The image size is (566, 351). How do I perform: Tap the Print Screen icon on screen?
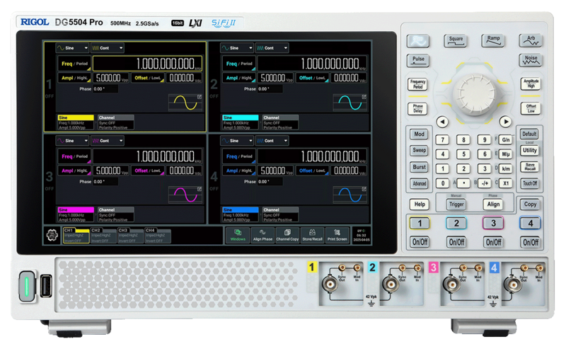tap(337, 235)
